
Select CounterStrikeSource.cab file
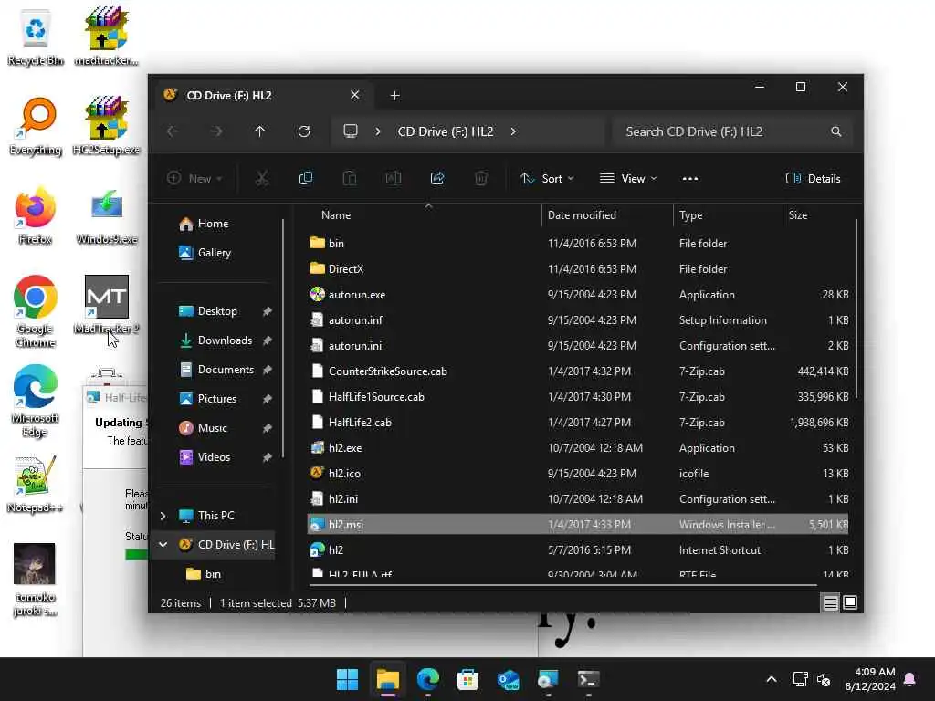pyautogui.click(x=578, y=371)
